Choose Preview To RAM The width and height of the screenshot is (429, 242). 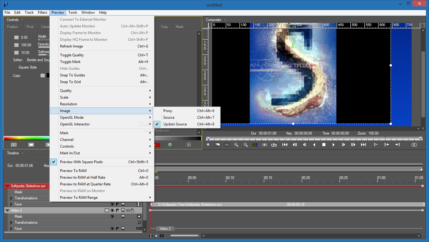[102, 171]
